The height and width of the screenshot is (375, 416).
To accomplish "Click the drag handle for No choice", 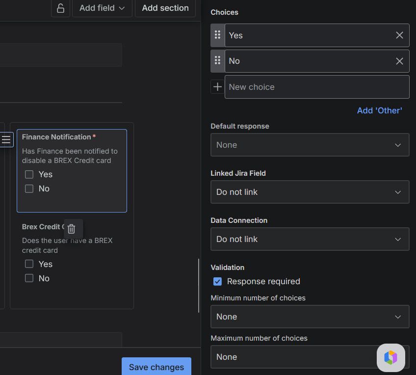I will (x=217, y=61).
